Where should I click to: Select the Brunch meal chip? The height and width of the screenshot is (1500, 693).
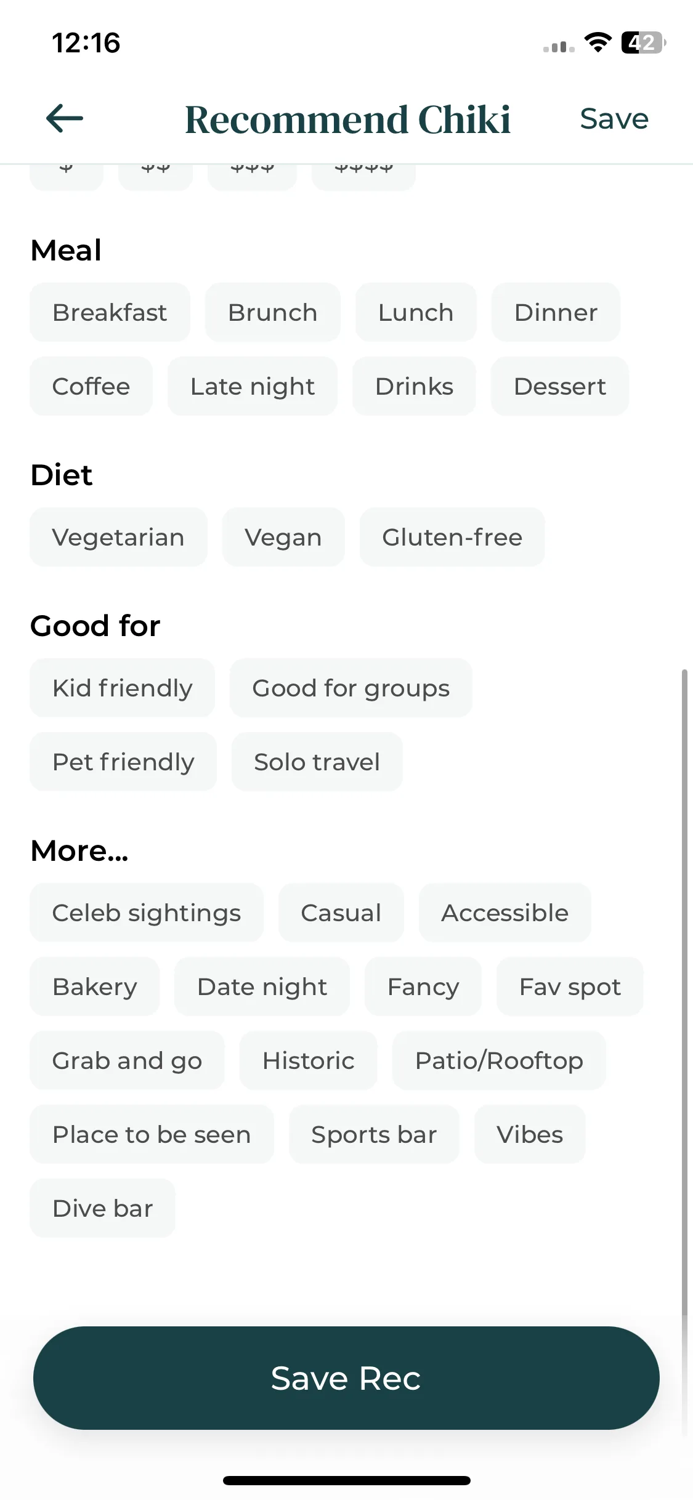coord(272,312)
